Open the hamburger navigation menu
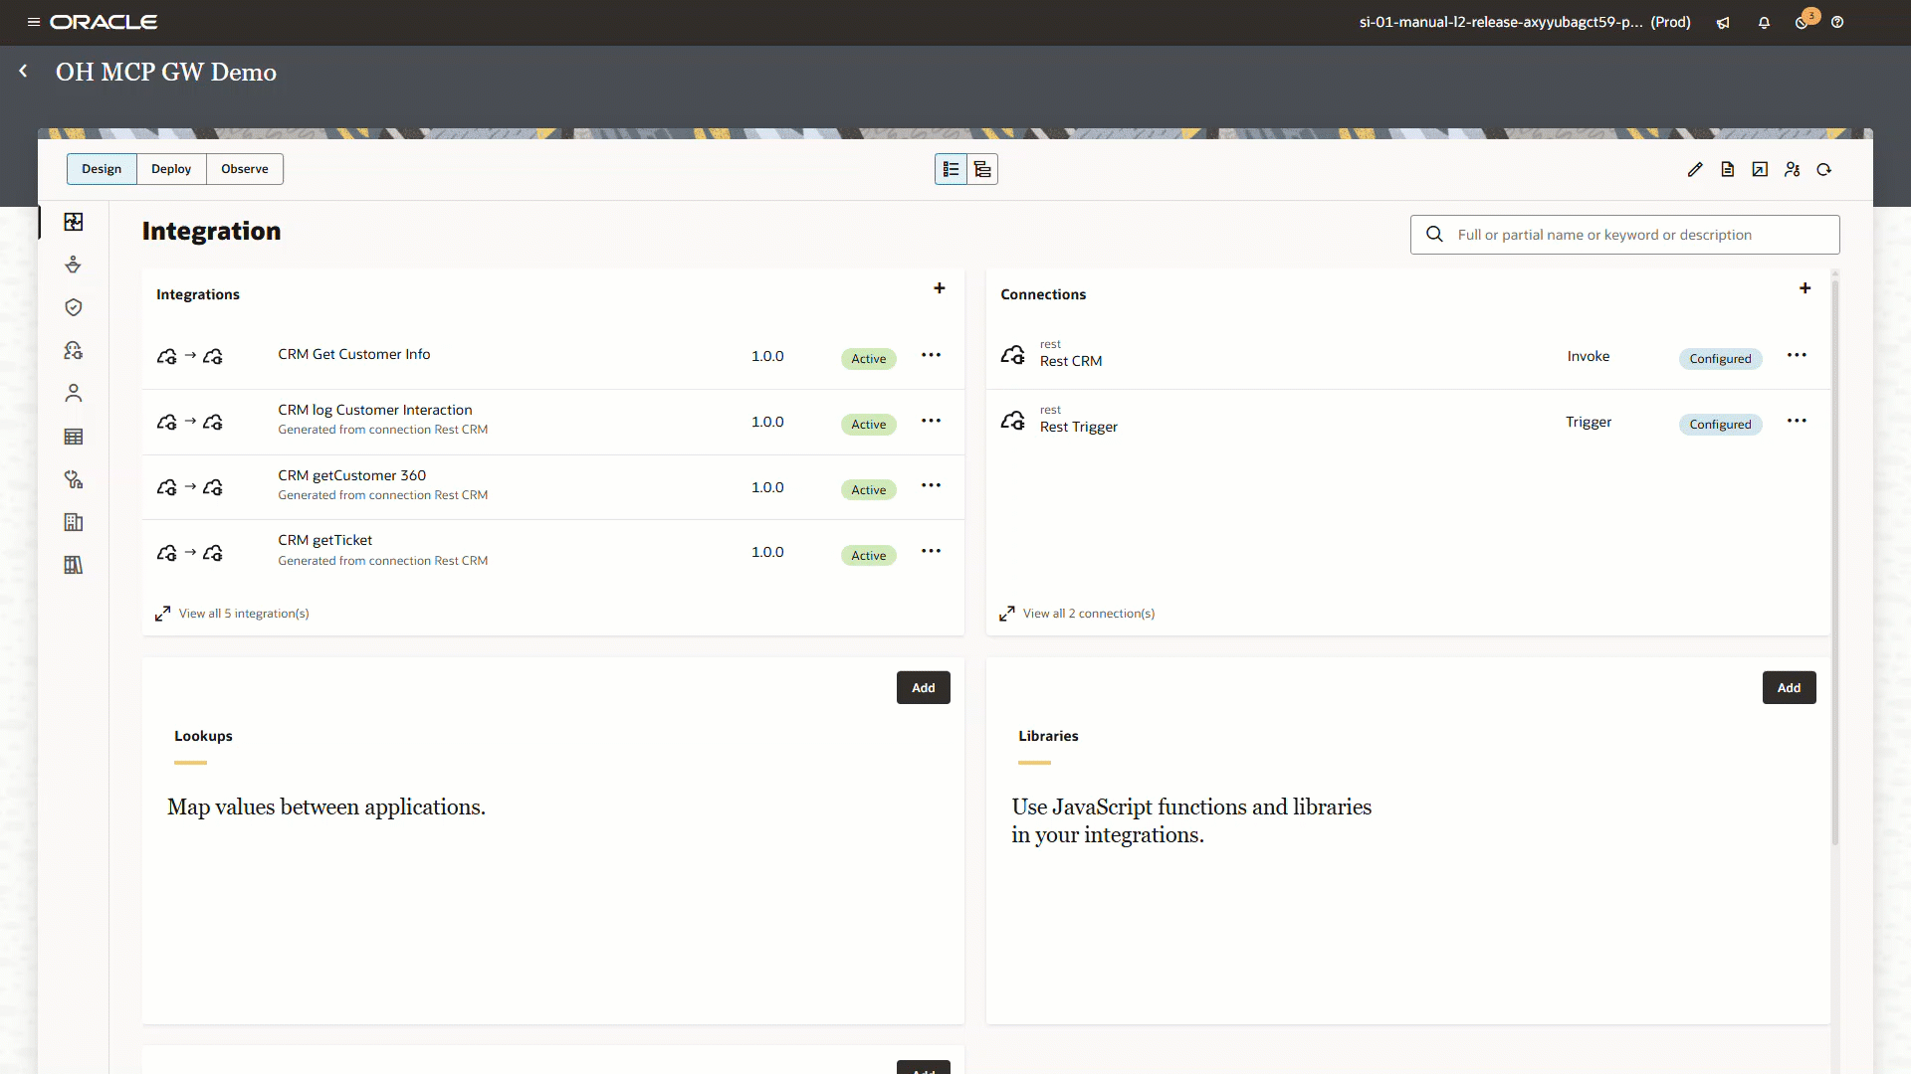 coord(34,22)
